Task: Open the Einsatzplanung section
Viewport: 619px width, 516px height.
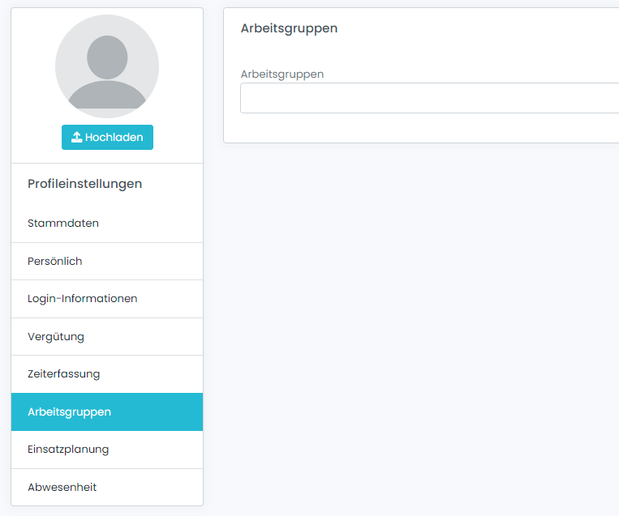Action: (68, 449)
